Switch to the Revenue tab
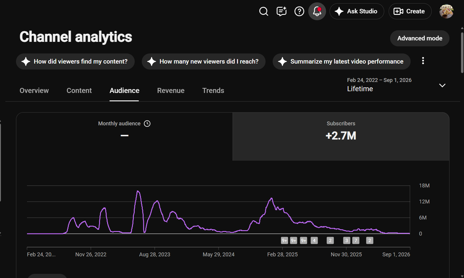This screenshot has height=278, width=464. coord(171,91)
